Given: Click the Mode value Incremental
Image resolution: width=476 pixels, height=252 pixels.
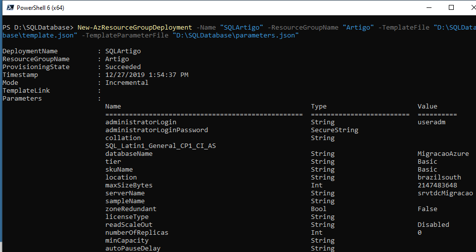Looking at the screenshot, I should click(x=127, y=83).
